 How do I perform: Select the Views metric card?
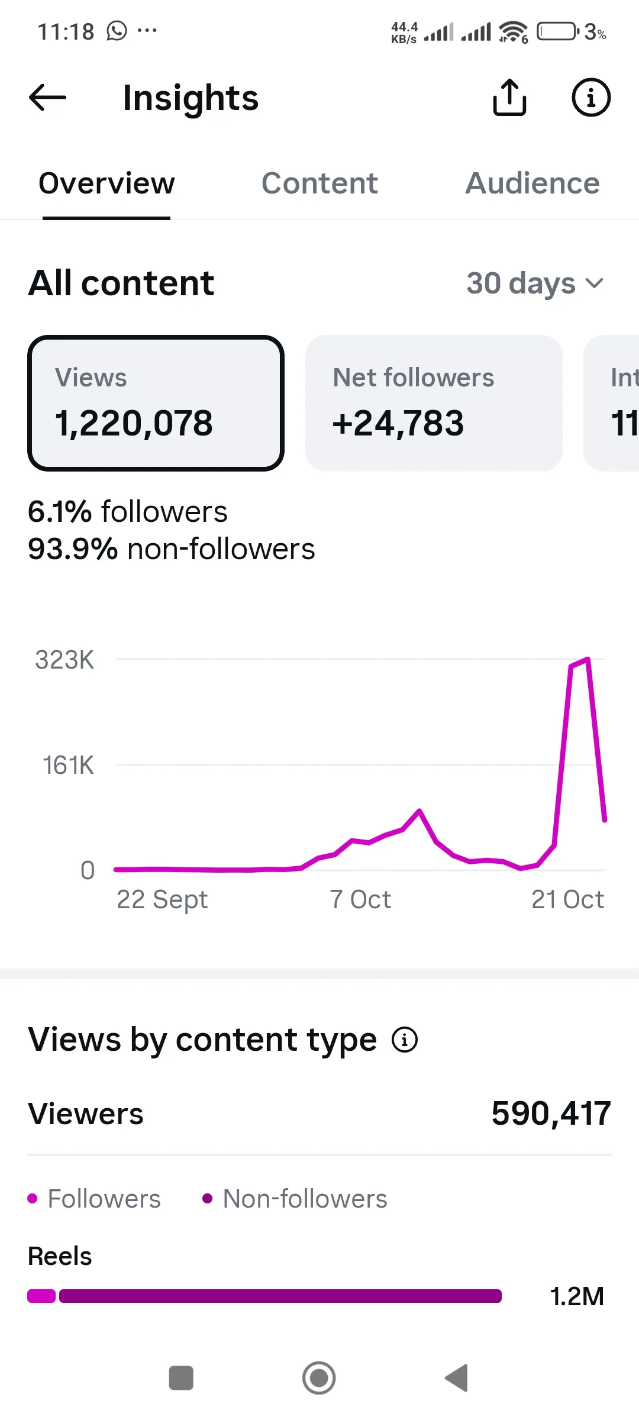156,403
